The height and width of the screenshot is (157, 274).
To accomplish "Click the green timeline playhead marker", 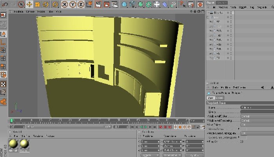I will pos(11,120).
